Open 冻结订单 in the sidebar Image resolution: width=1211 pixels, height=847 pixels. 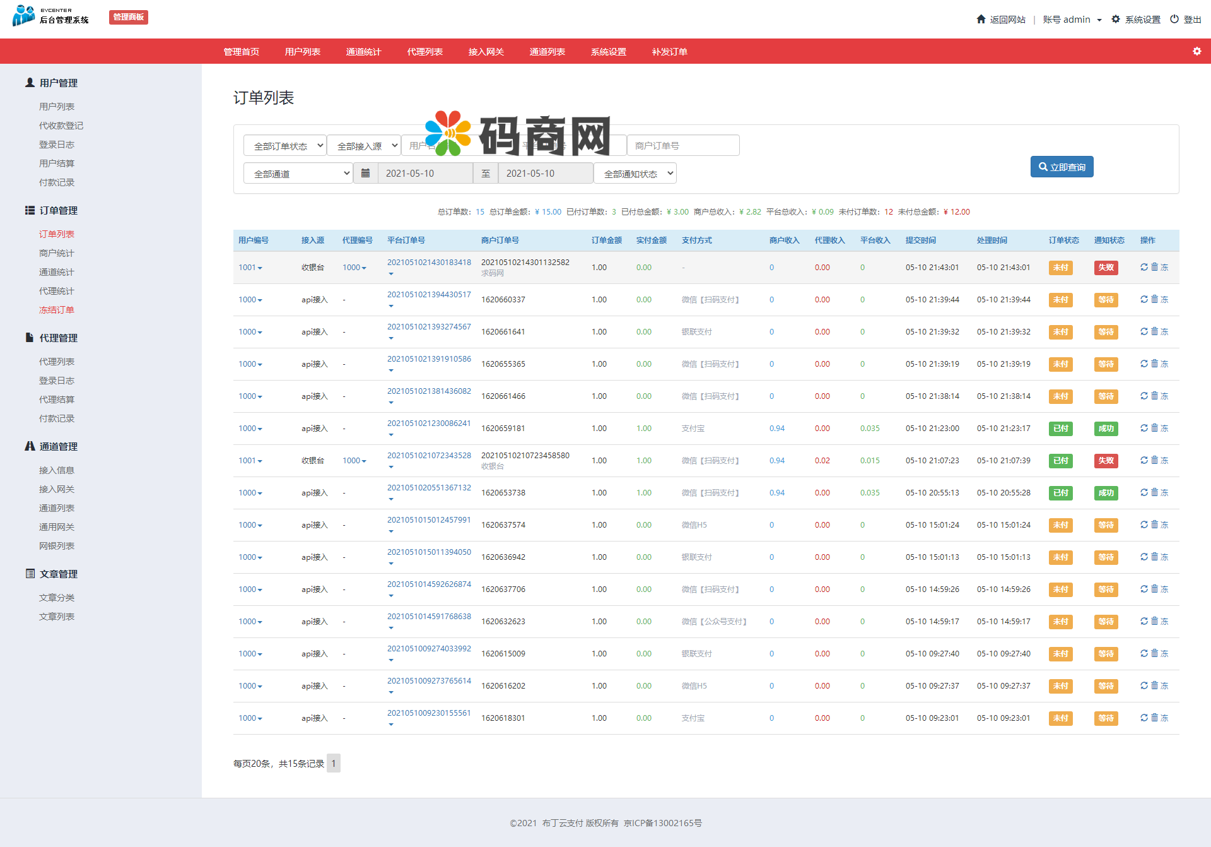point(57,310)
